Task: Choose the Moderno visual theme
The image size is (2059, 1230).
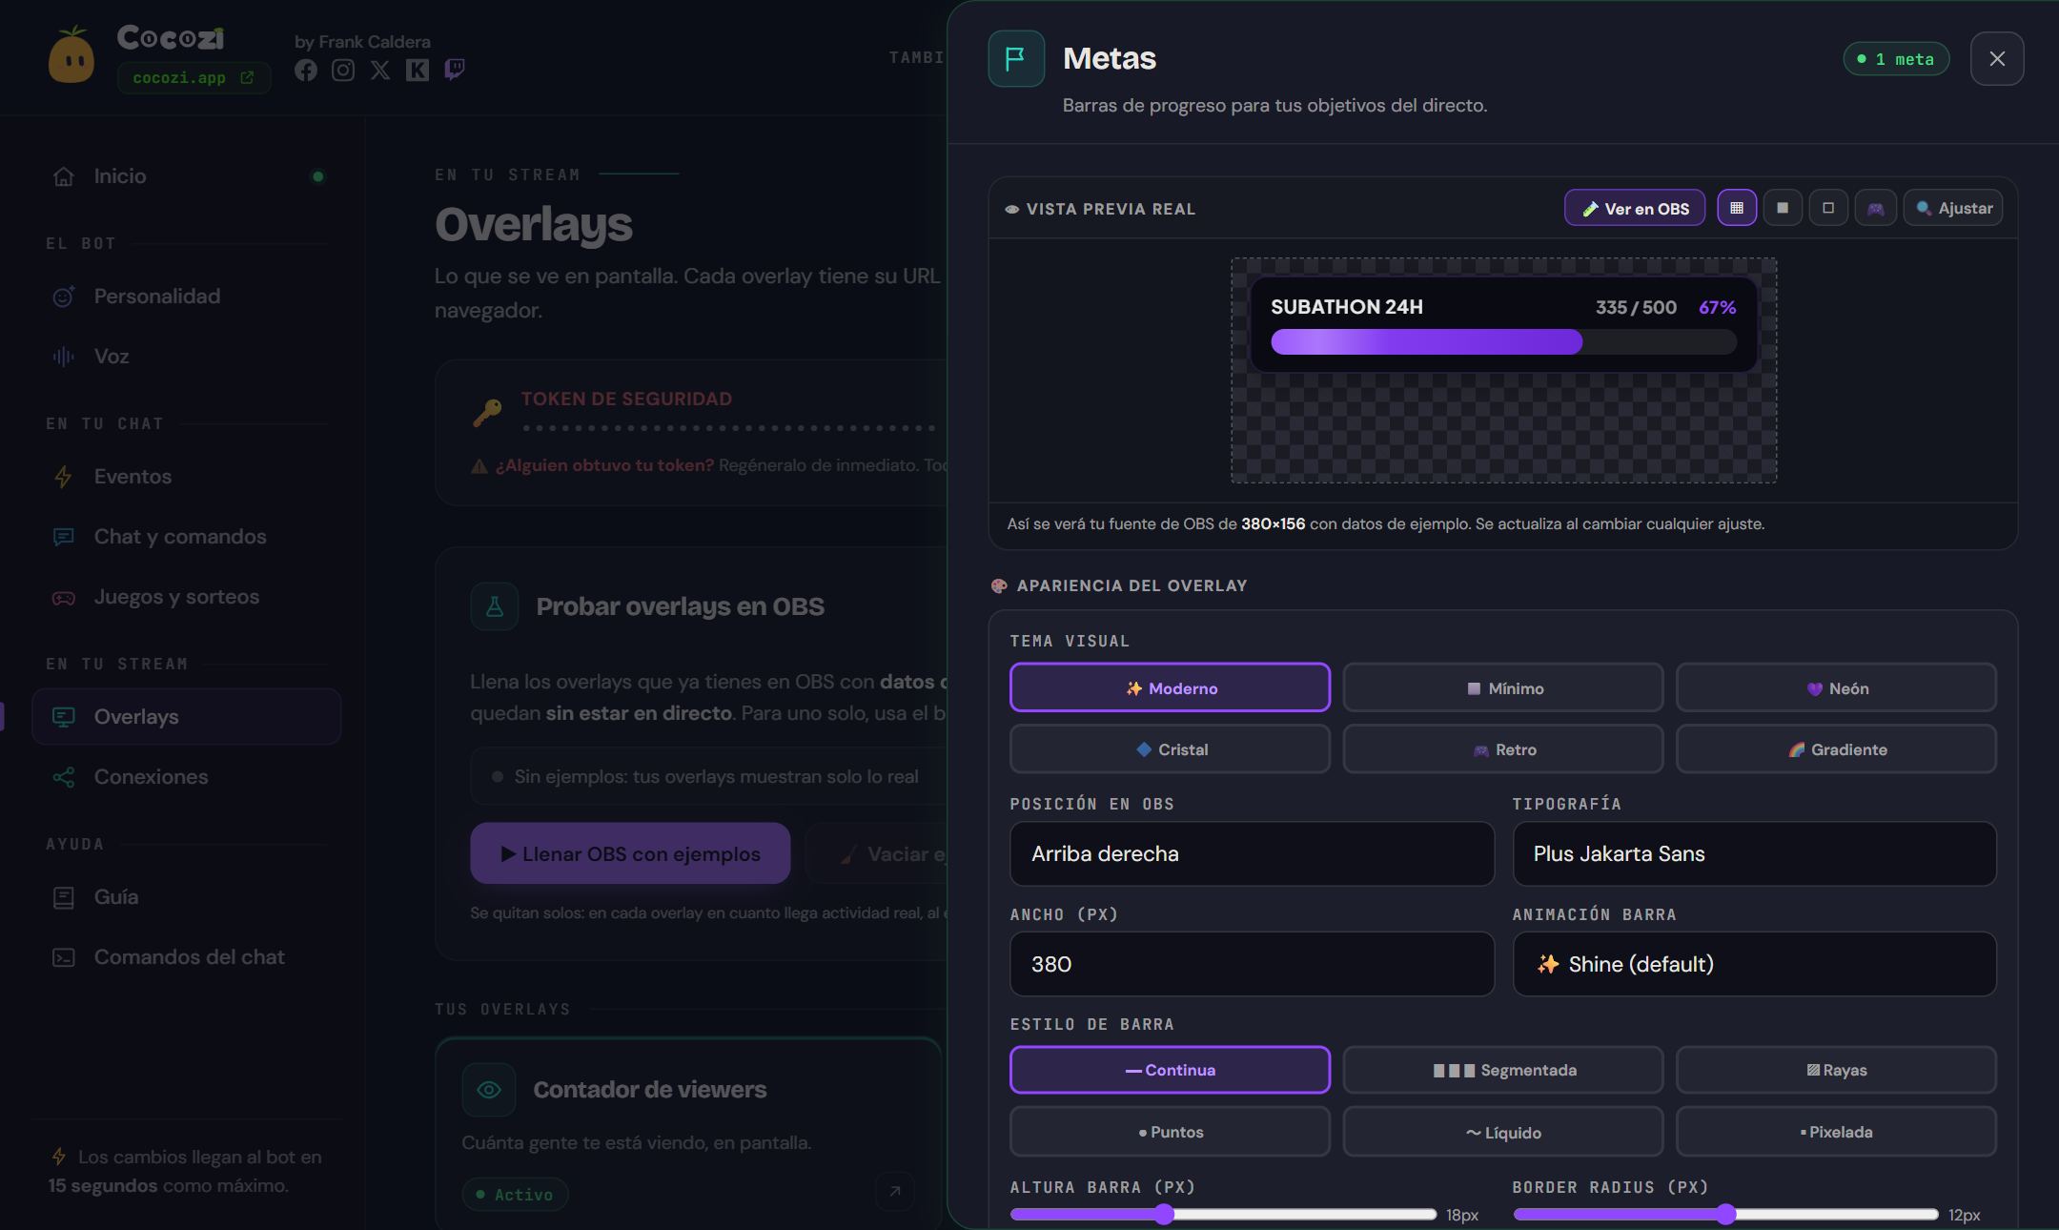Action: click(1170, 687)
